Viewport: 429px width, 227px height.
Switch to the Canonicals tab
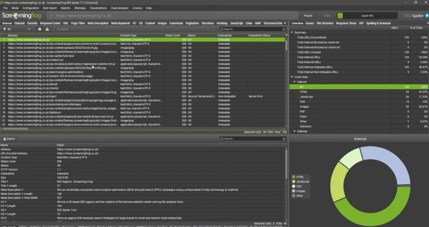coord(176,23)
